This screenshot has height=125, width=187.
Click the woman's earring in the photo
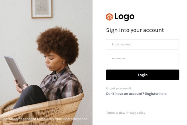[x=64, y=62]
